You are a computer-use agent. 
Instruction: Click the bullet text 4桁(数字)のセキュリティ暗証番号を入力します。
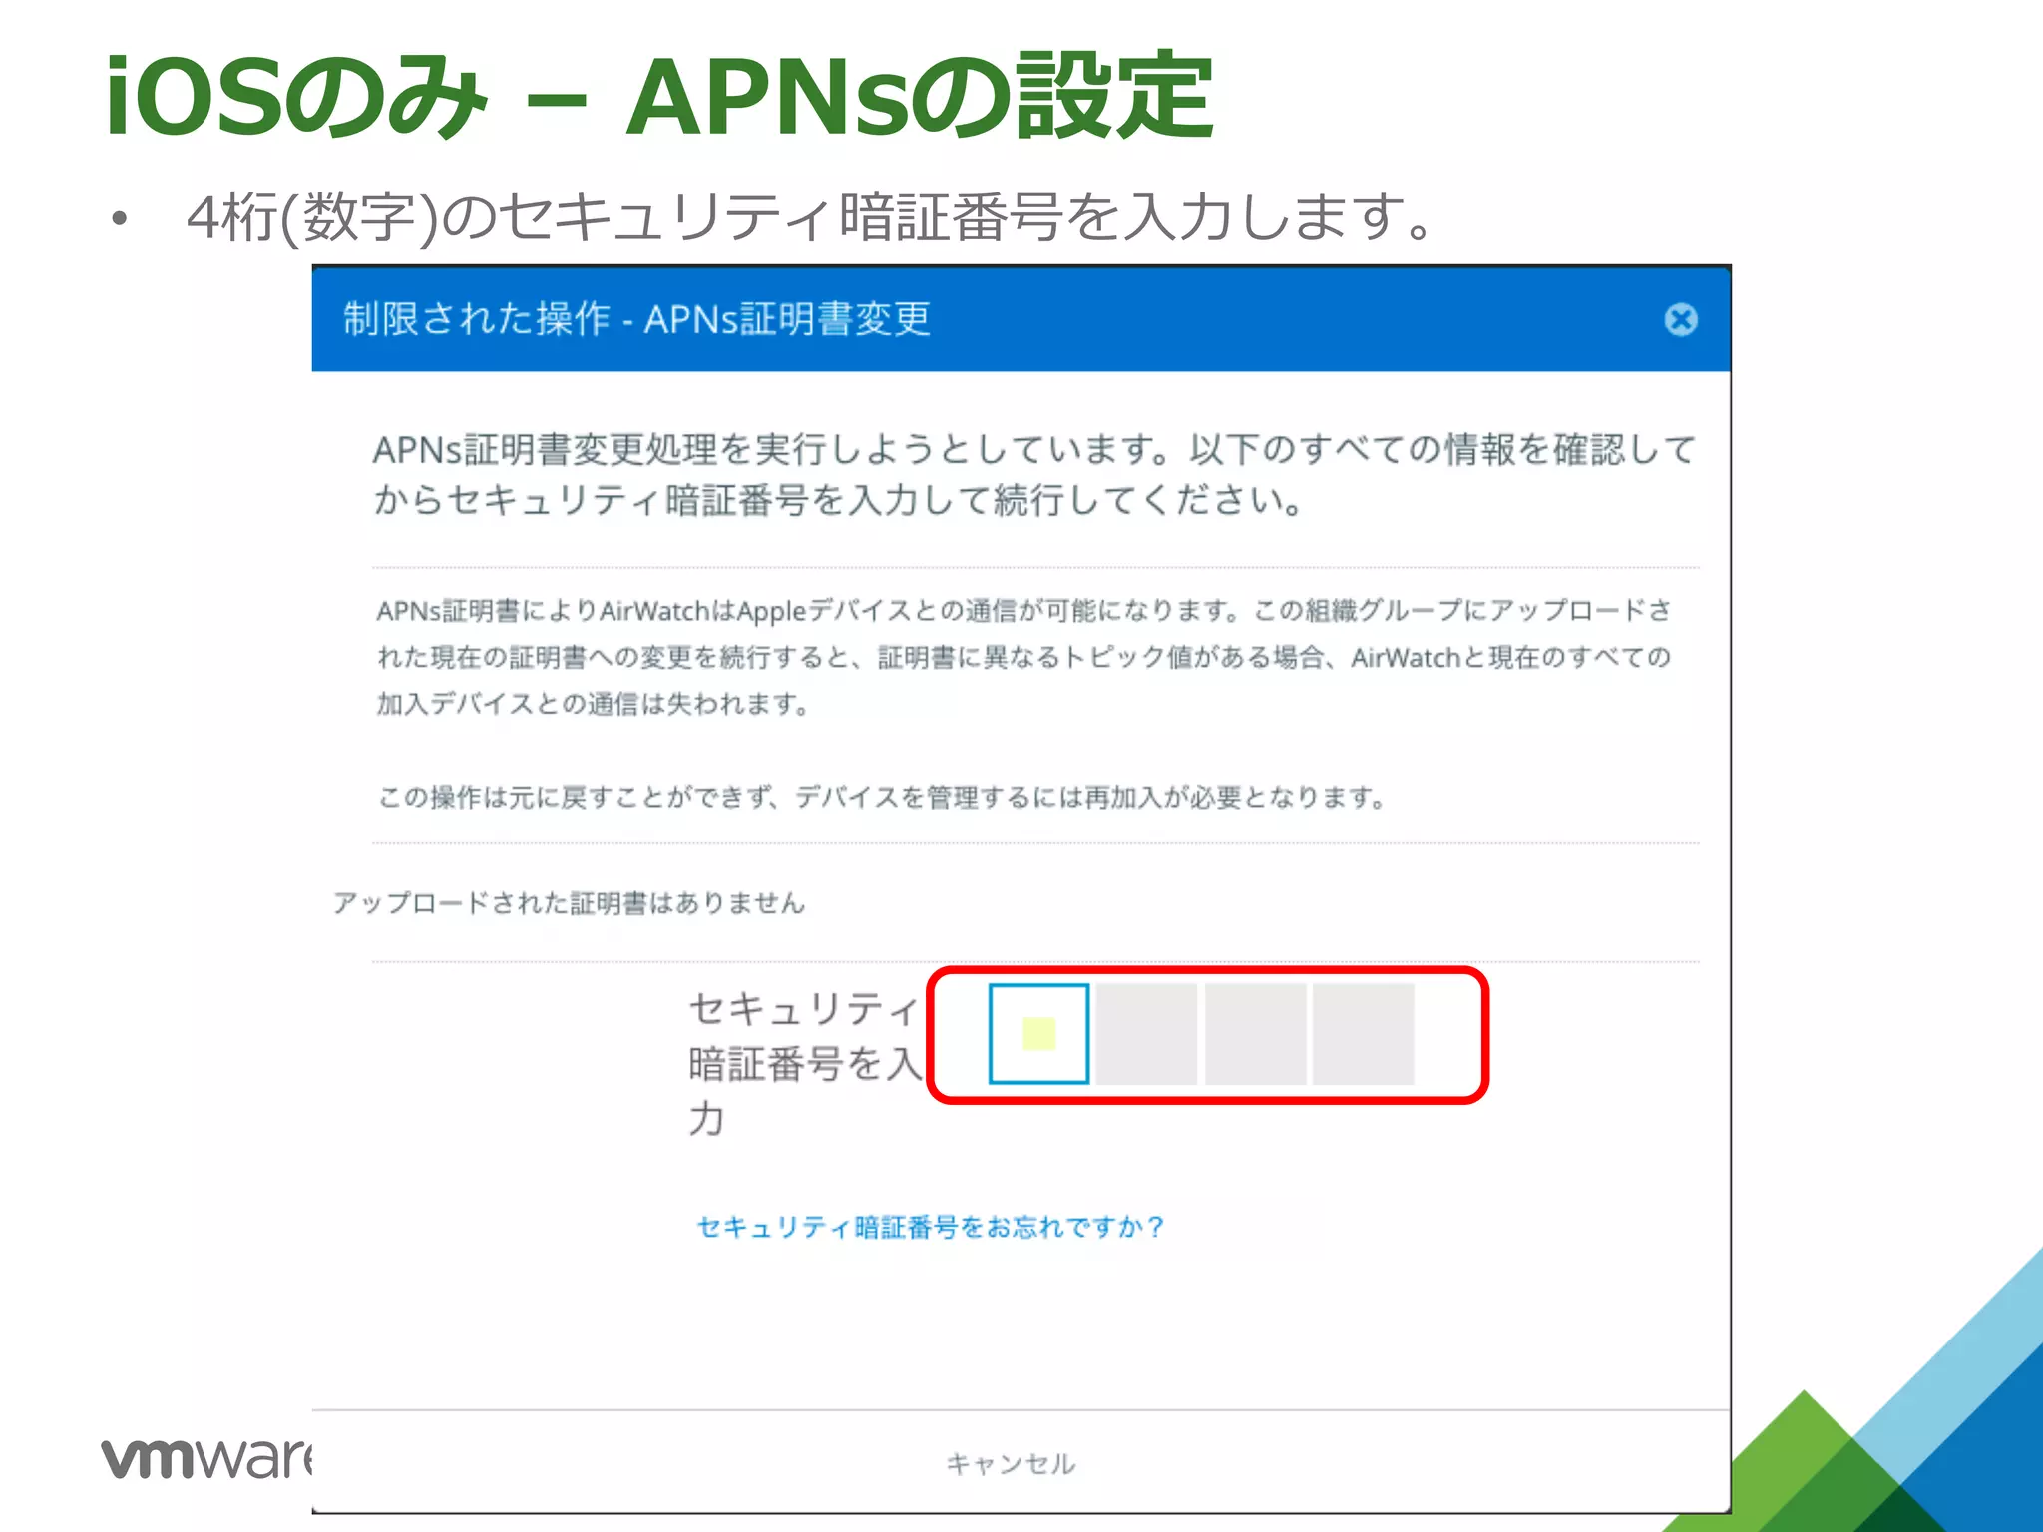click(x=810, y=216)
